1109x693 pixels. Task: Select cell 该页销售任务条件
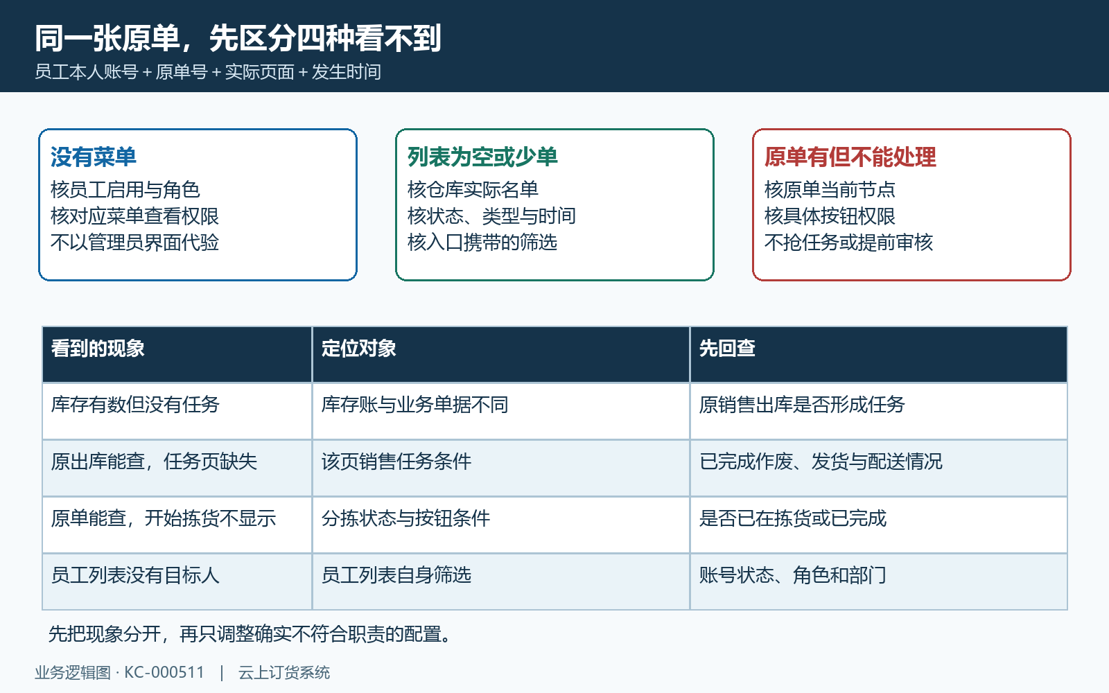[x=501, y=468]
